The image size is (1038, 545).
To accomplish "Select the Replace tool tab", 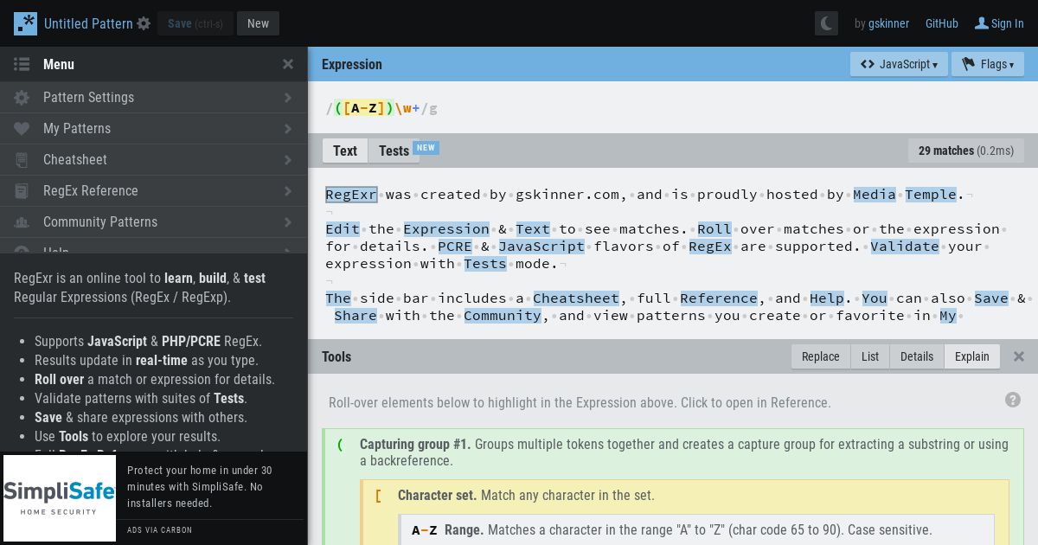I will click(x=820, y=356).
